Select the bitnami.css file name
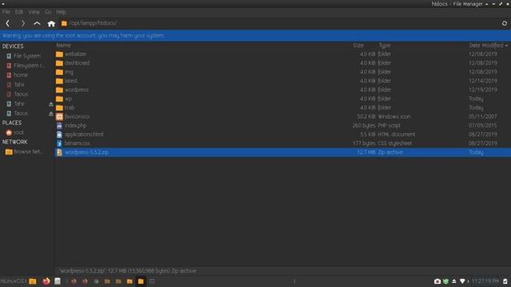 pyautogui.click(x=77, y=143)
